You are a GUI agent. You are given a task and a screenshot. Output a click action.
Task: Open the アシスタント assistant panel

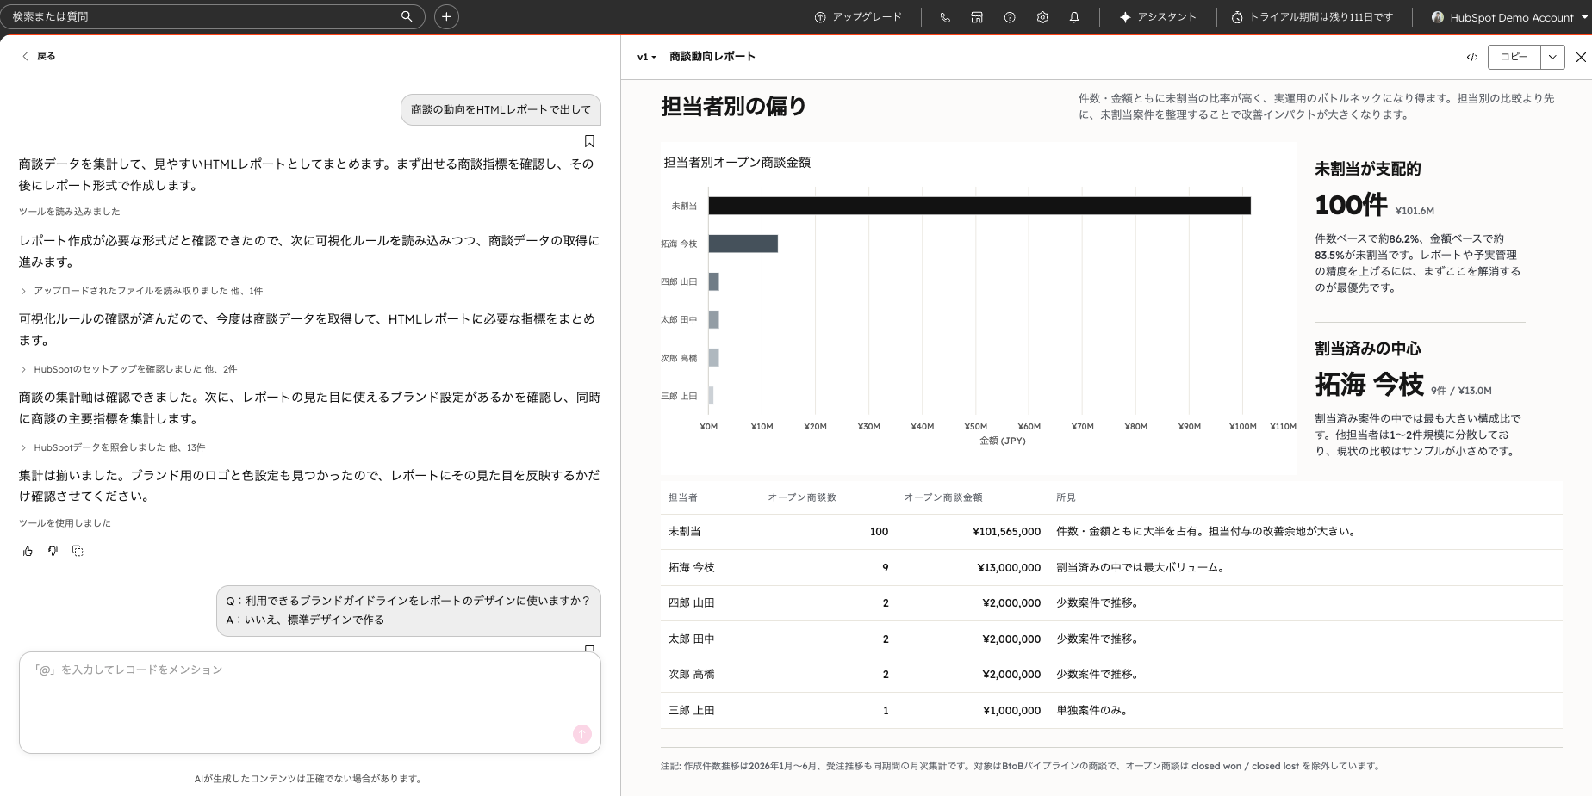tap(1157, 17)
